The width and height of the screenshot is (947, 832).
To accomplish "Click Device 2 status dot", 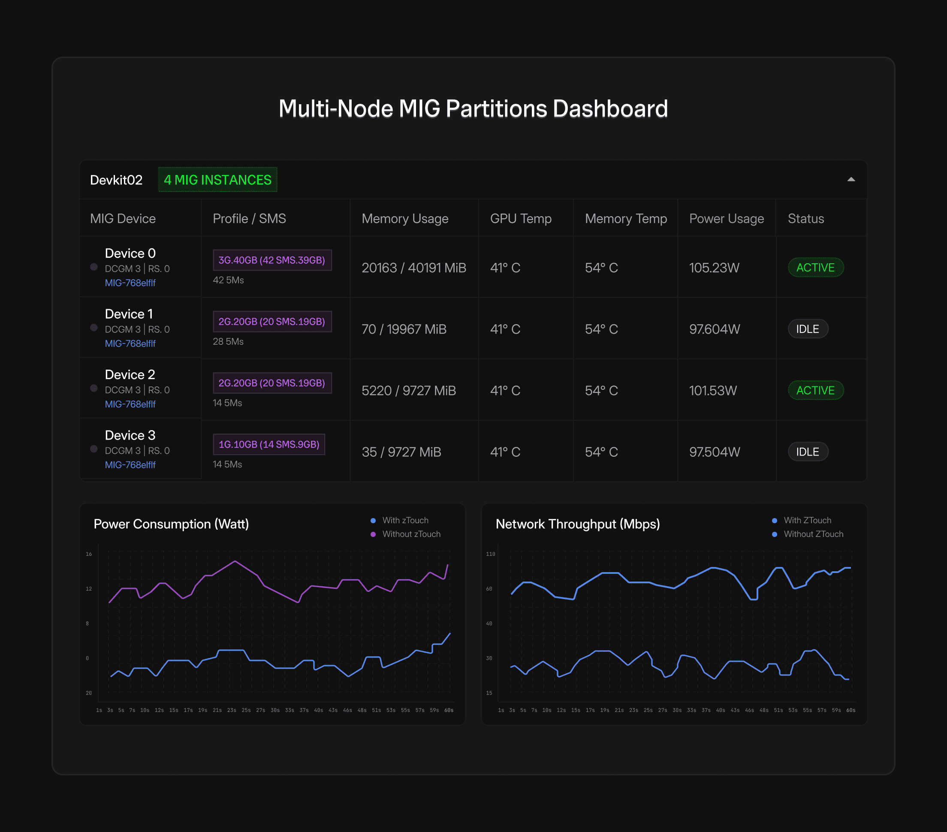I will (x=93, y=388).
